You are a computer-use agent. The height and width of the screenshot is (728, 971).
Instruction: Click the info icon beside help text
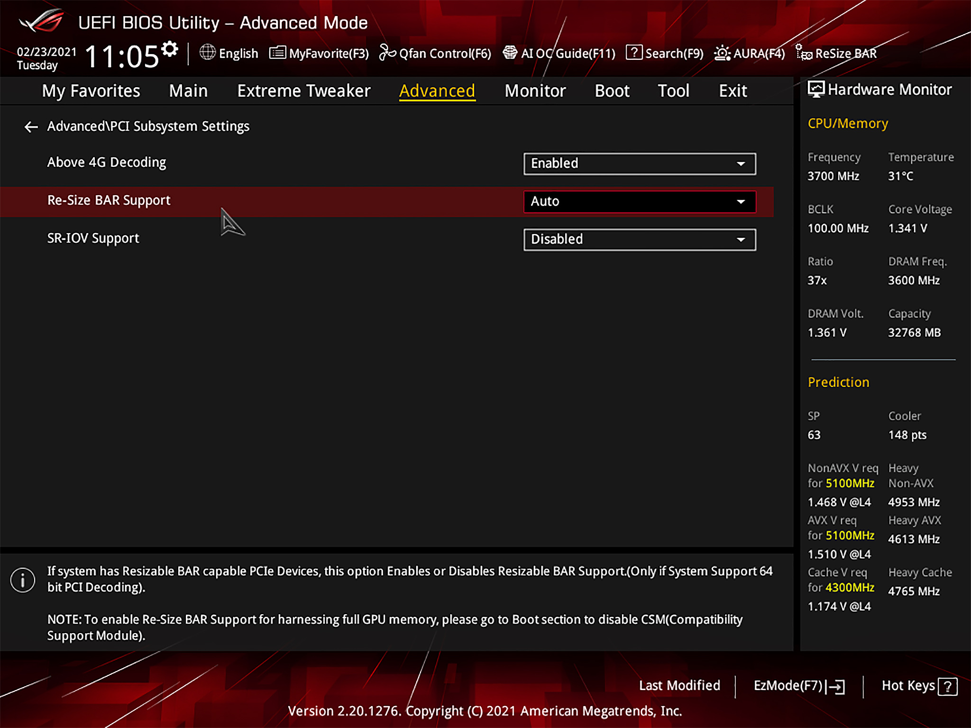(x=23, y=580)
